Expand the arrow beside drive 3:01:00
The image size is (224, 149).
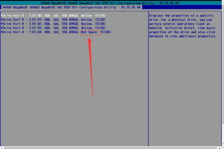(x=2, y=15)
